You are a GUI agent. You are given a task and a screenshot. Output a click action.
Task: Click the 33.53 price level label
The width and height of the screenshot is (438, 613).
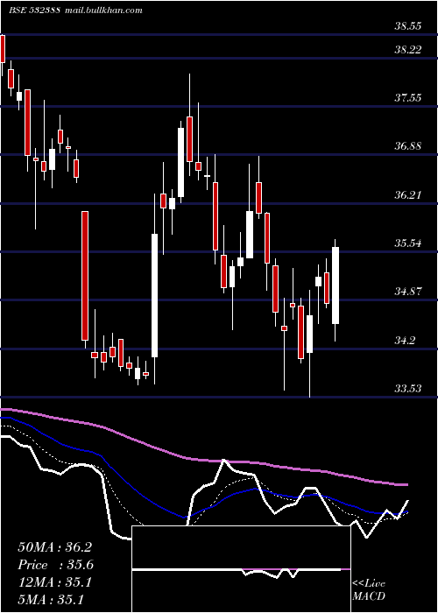click(x=408, y=389)
